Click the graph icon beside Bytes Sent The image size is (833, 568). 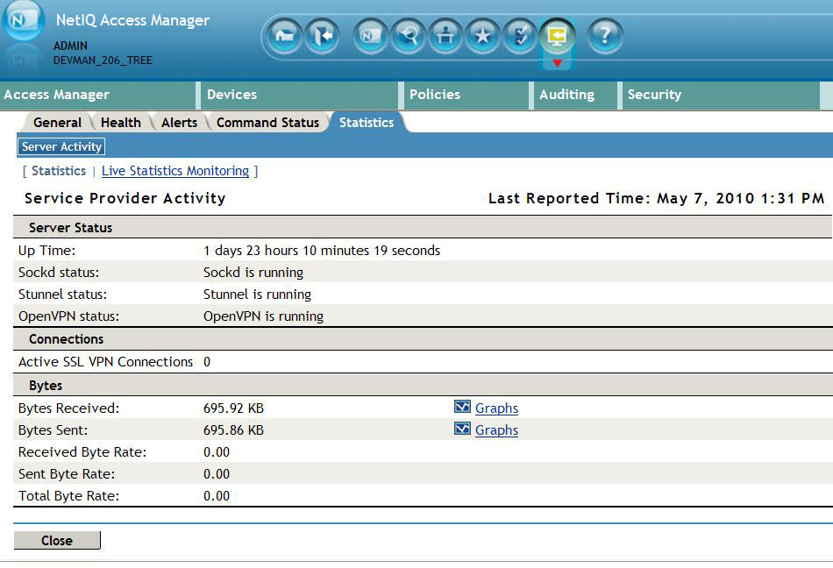[462, 429]
